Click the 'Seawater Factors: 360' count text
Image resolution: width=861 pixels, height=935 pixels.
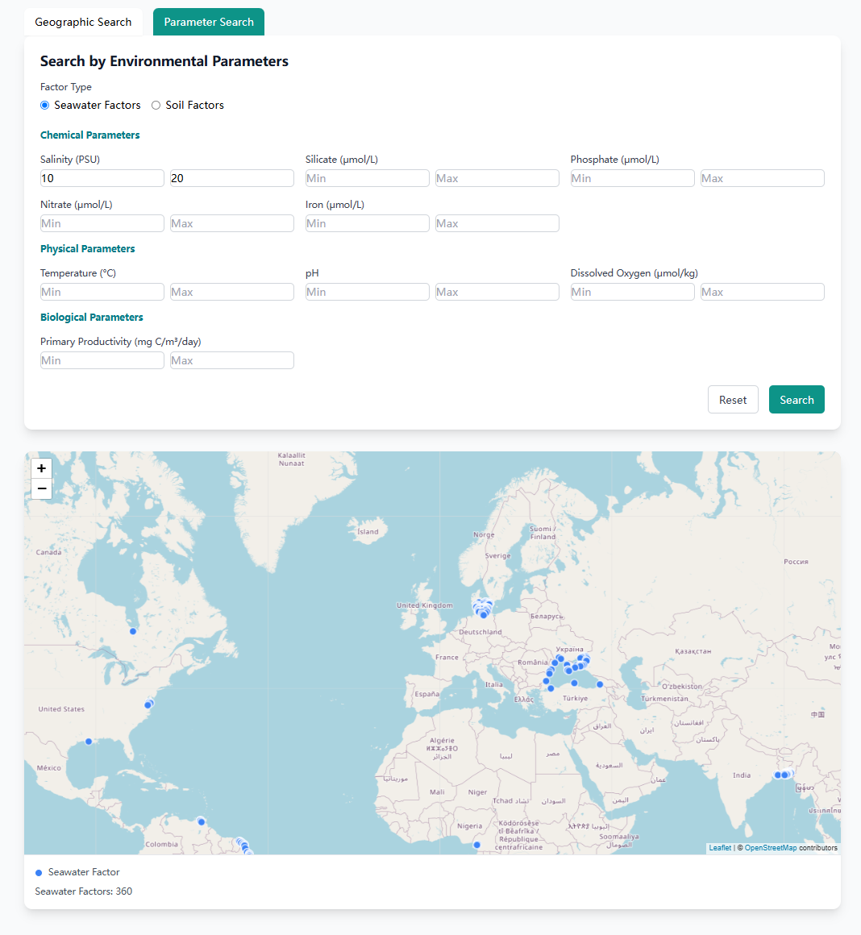(84, 891)
